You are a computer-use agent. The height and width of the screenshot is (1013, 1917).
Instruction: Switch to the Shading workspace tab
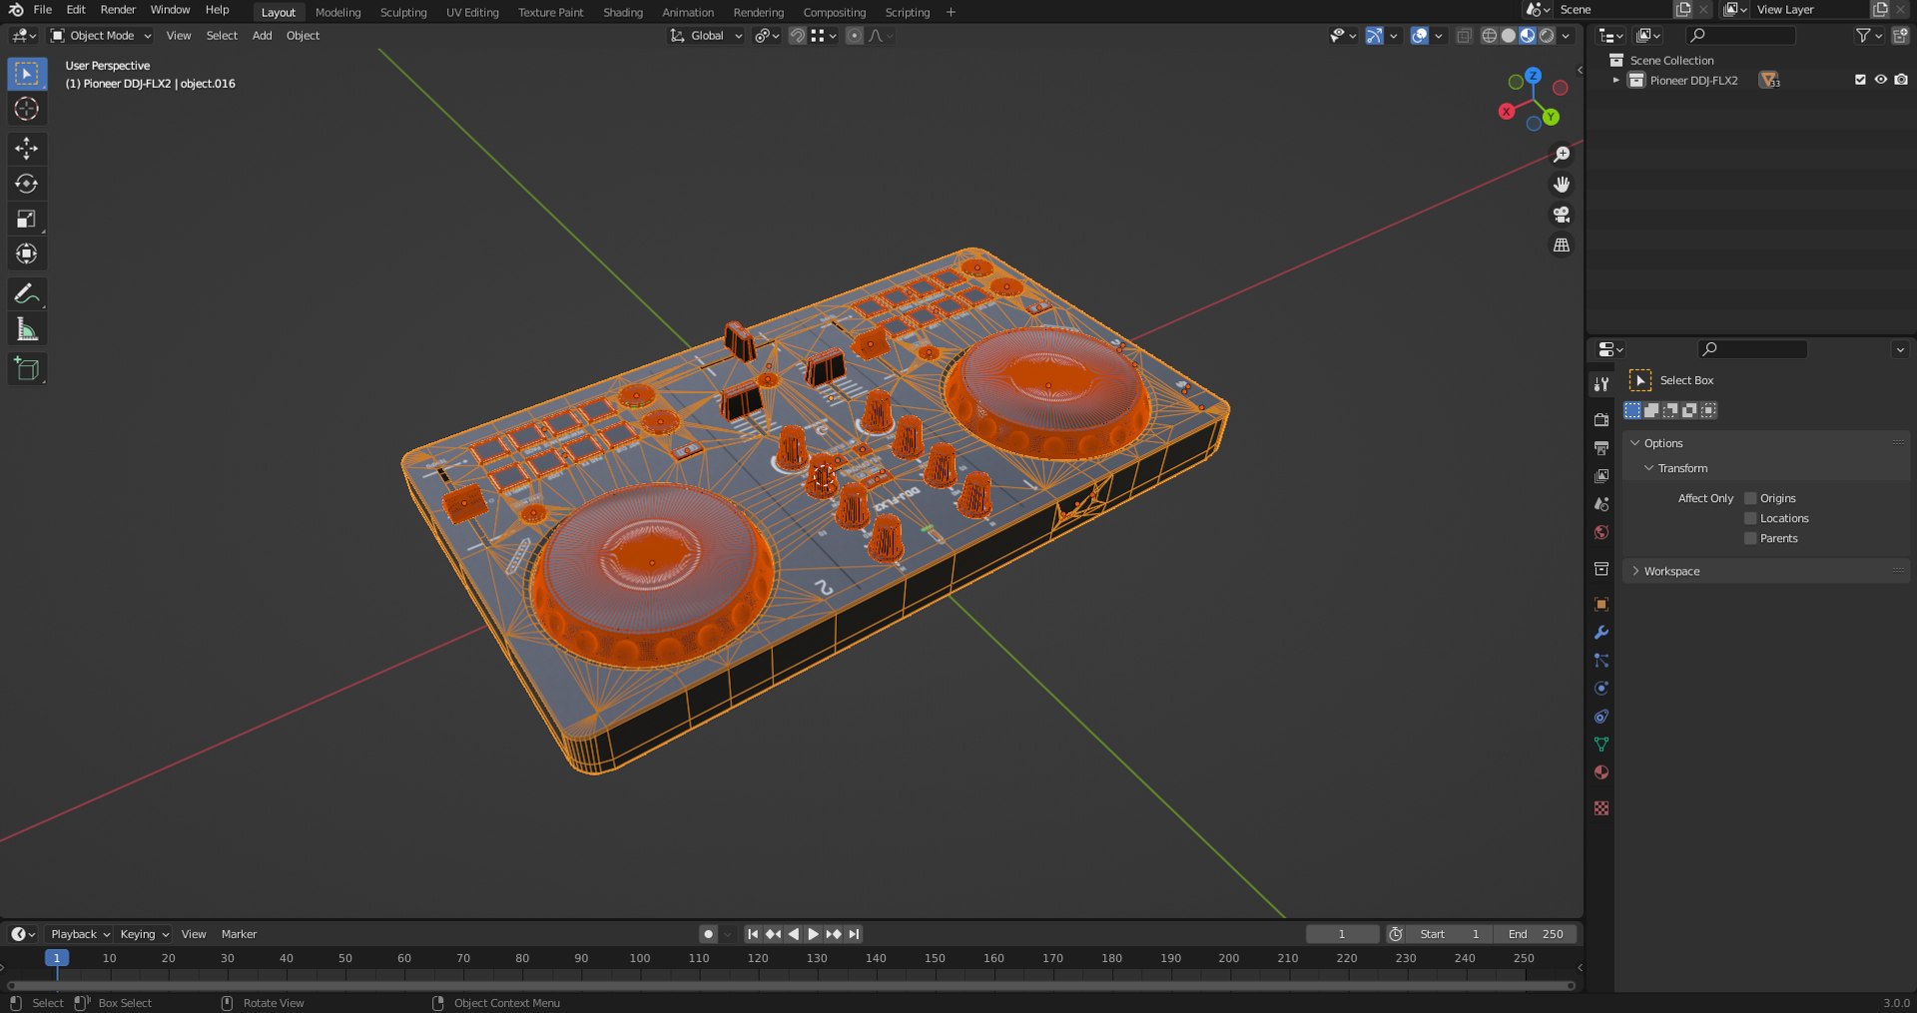(x=623, y=13)
